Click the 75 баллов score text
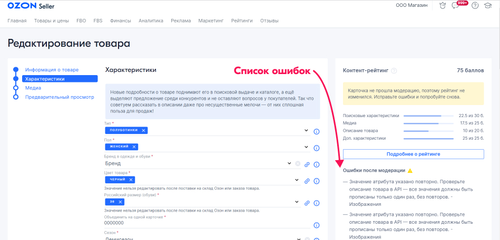The height and width of the screenshot is (240, 500). (x=470, y=70)
